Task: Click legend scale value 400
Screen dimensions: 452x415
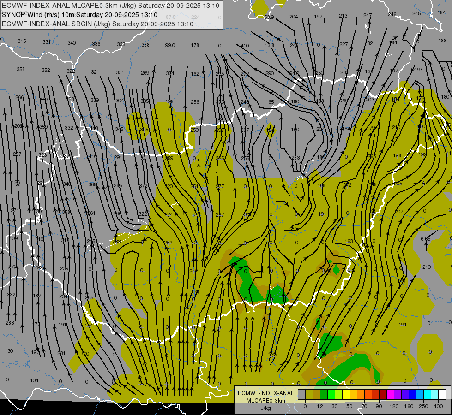Action: (x=438, y=406)
